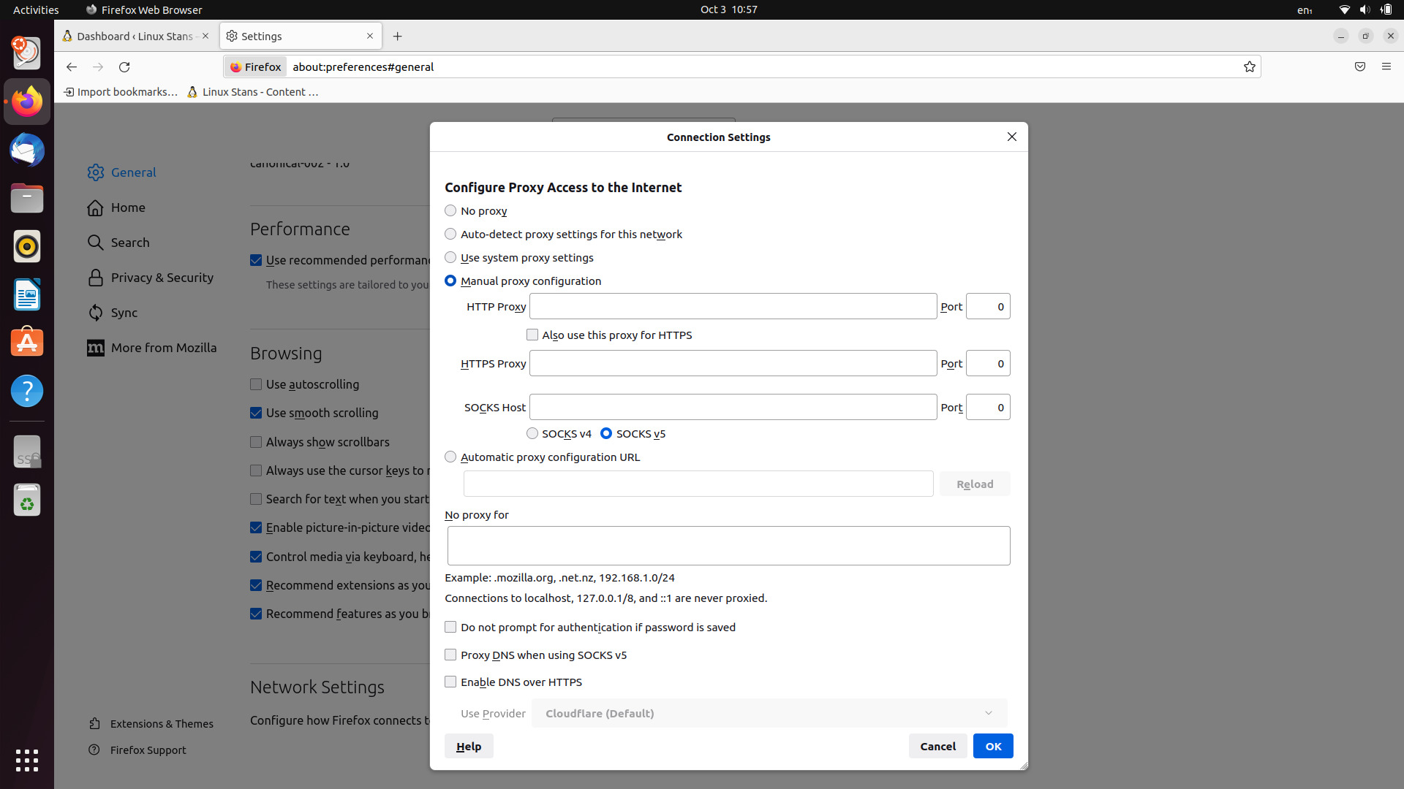Open Firefox hamburger application menu
The height and width of the screenshot is (789, 1404).
click(x=1386, y=66)
